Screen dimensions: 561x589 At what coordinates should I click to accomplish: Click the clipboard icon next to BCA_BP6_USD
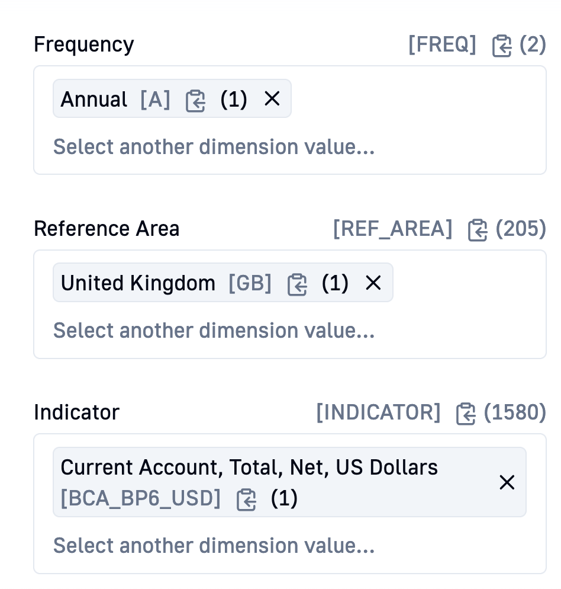(x=247, y=500)
